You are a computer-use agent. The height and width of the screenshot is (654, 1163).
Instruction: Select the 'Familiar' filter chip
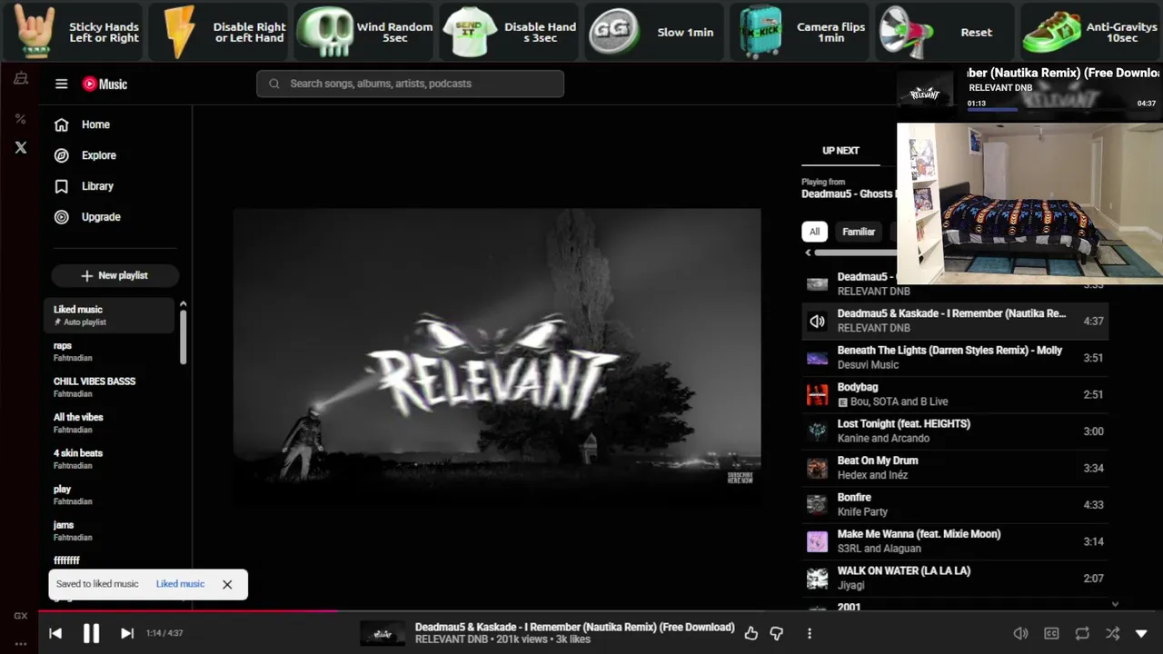click(x=859, y=232)
